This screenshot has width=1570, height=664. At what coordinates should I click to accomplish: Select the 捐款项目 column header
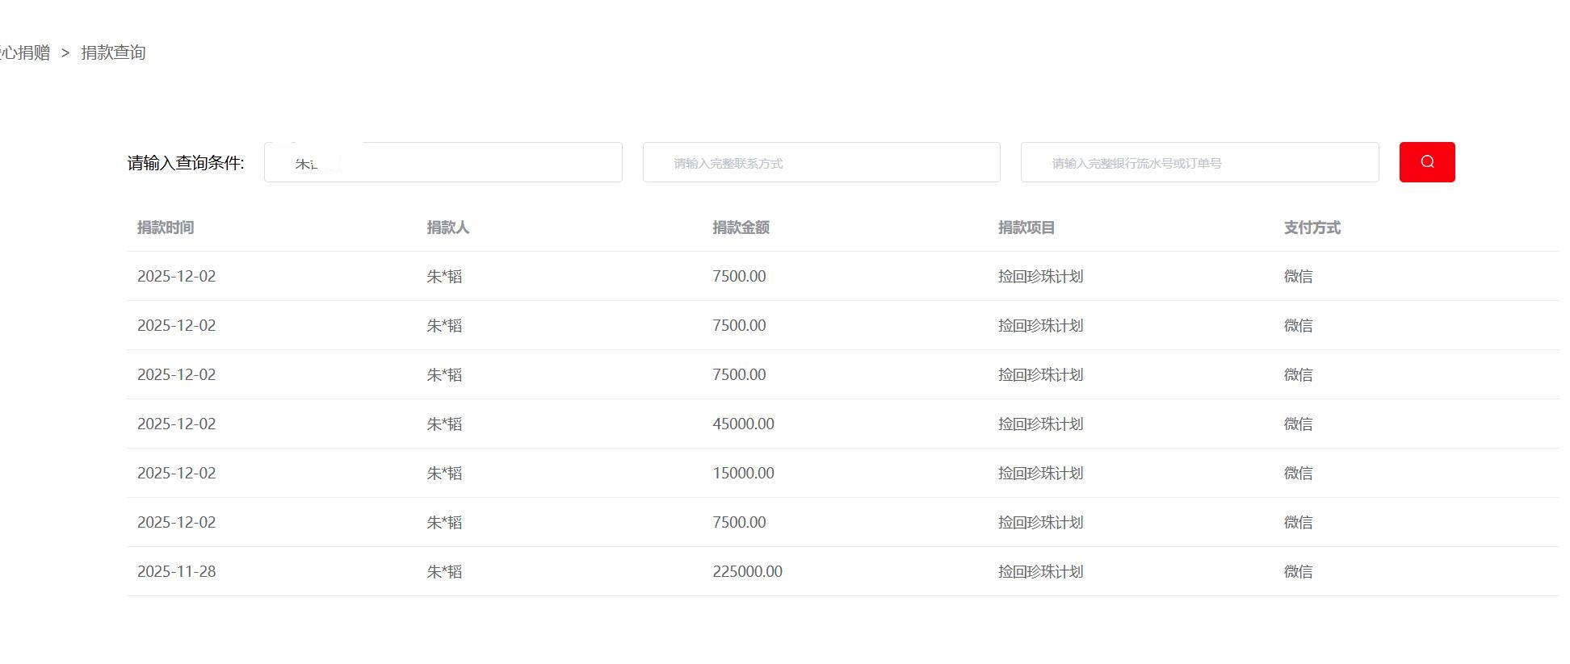coord(1026,228)
